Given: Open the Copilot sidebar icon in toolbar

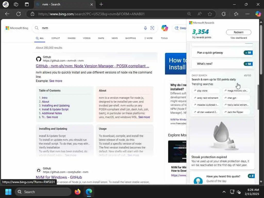Looking at the screenshot, I should coord(258,14).
